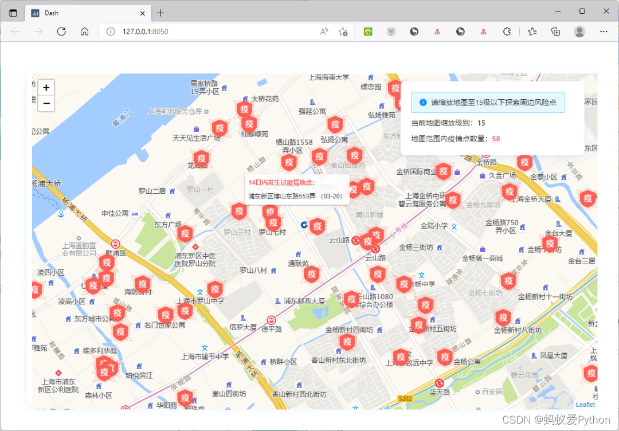Select the epidemic marker directly above 仙都绿苑
619x431 pixels.
coord(249,124)
